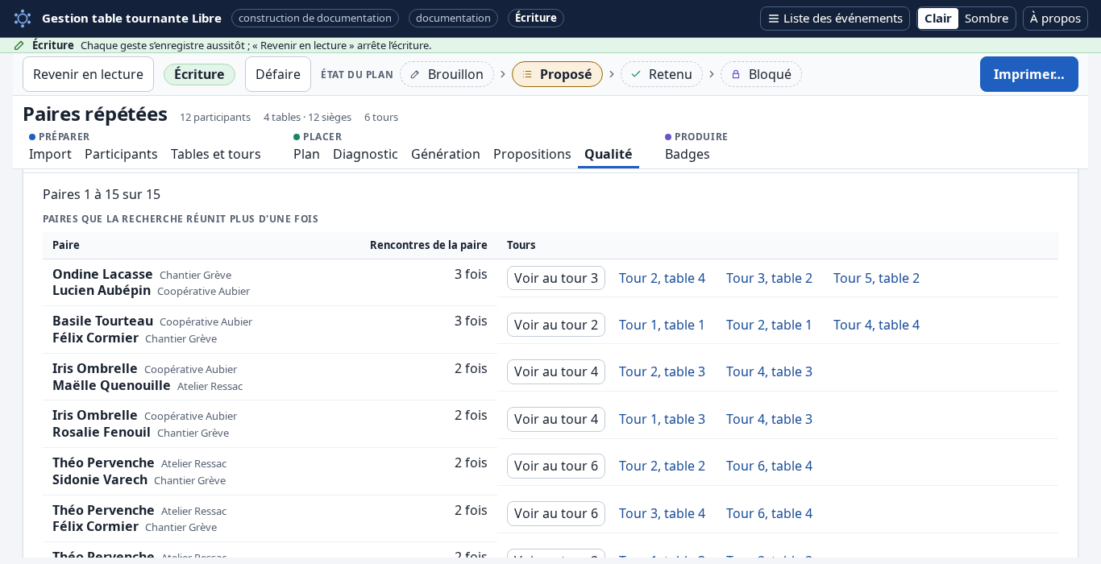Open link Tour 5, table 2
The image size is (1101, 564).
coord(876,278)
